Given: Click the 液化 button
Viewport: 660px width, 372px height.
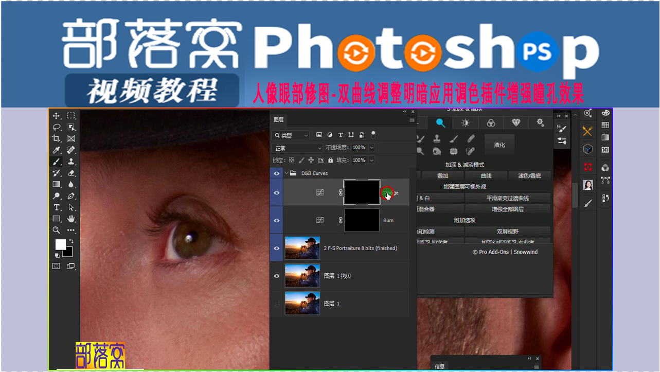Looking at the screenshot, I should [x=500, y=145].
